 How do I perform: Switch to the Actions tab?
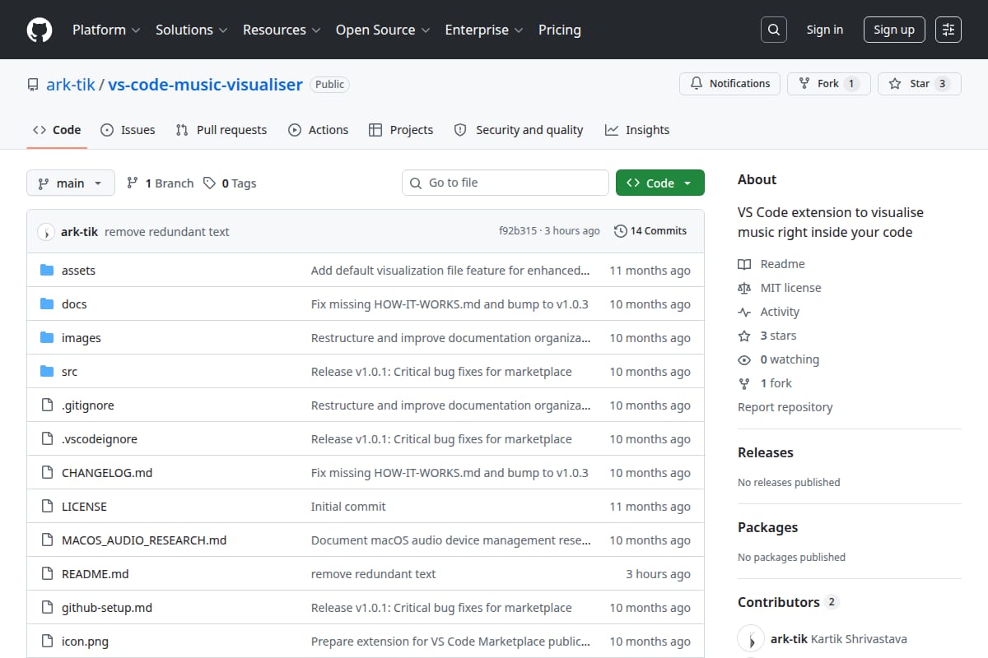(x=319, y=130)
